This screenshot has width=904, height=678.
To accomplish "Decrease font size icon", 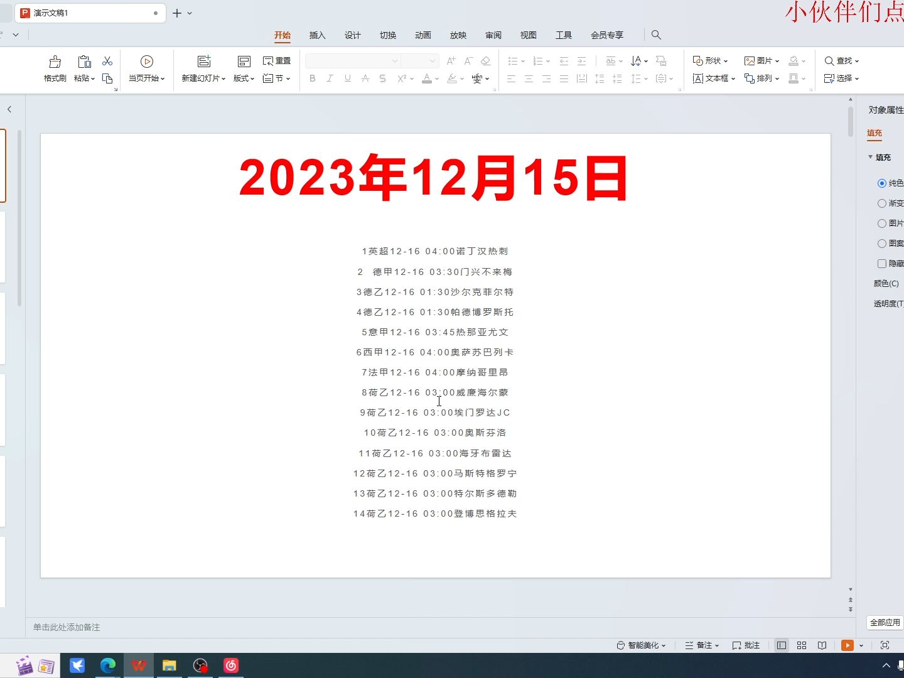I will (x=468, y=61).
